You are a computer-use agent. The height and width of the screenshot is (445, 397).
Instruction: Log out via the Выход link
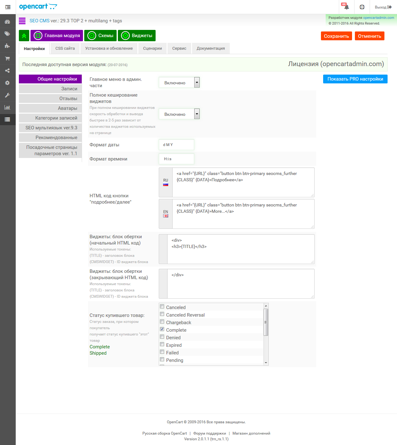(383, 7)
